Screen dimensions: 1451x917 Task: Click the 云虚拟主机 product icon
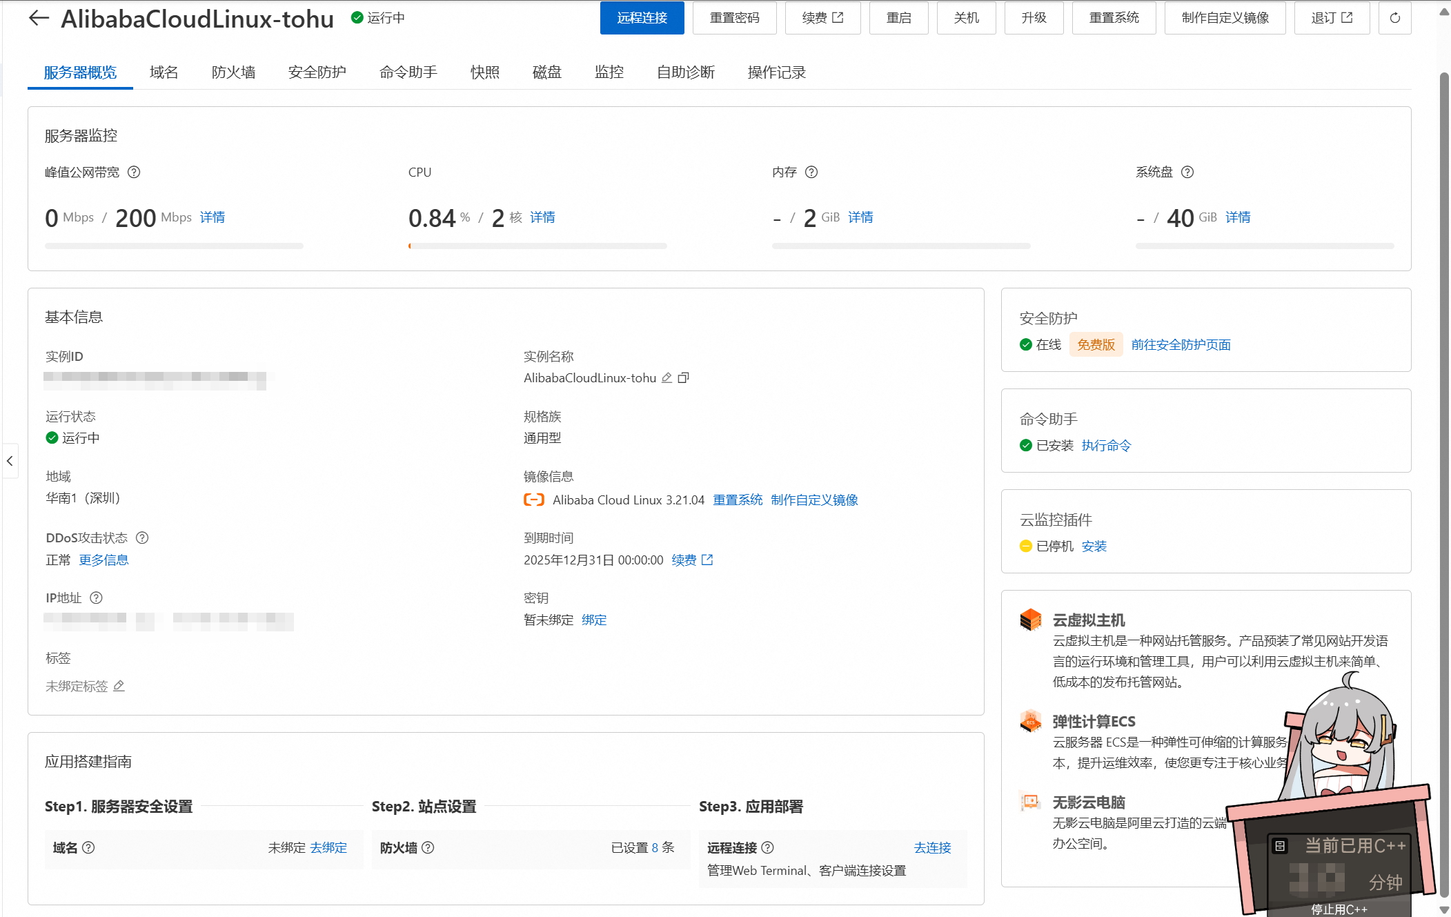[1031, 620]
